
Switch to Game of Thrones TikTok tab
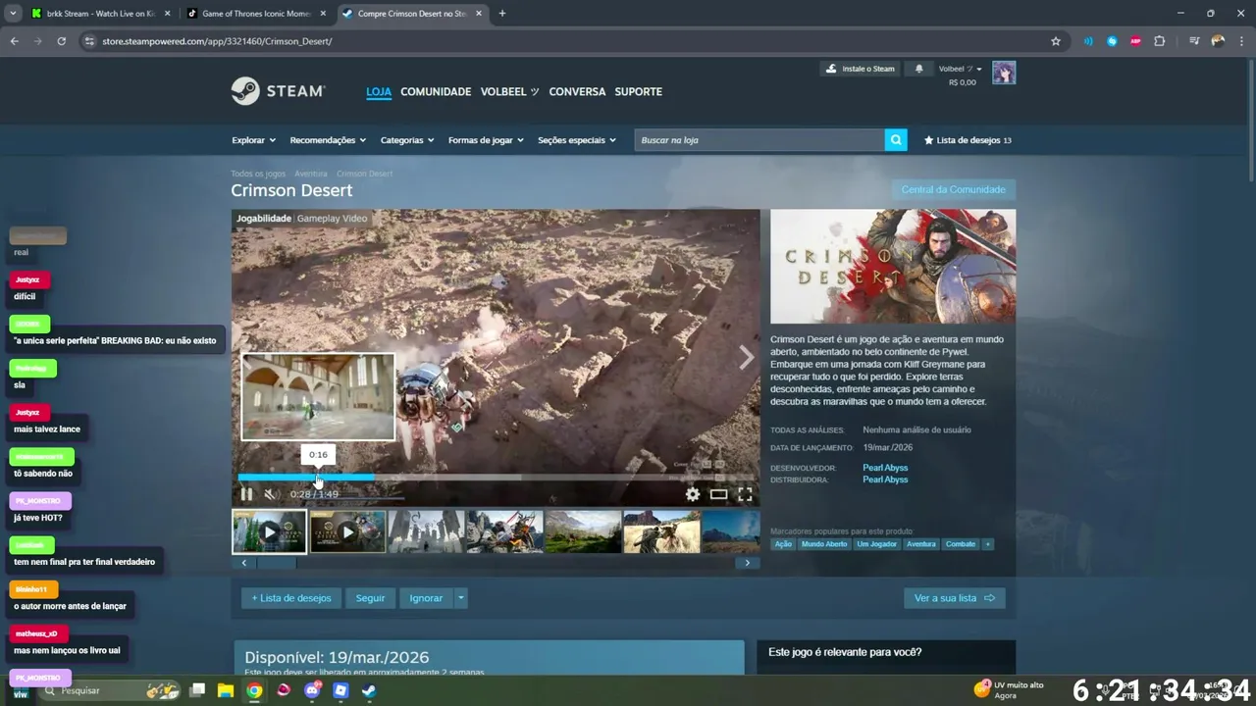click(x=255, y=14)
